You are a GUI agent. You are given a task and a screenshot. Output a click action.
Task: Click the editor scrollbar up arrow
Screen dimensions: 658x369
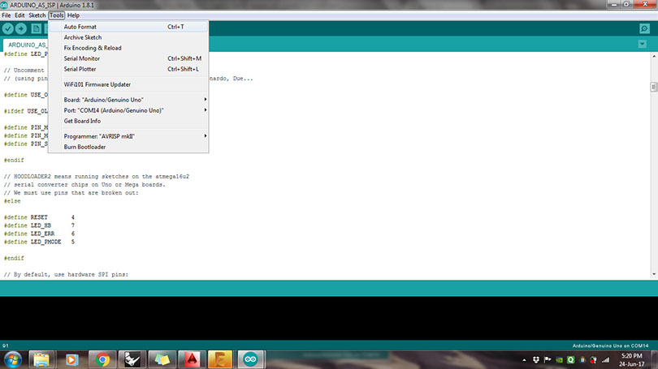pyautogui.click(x=653, y=56)
